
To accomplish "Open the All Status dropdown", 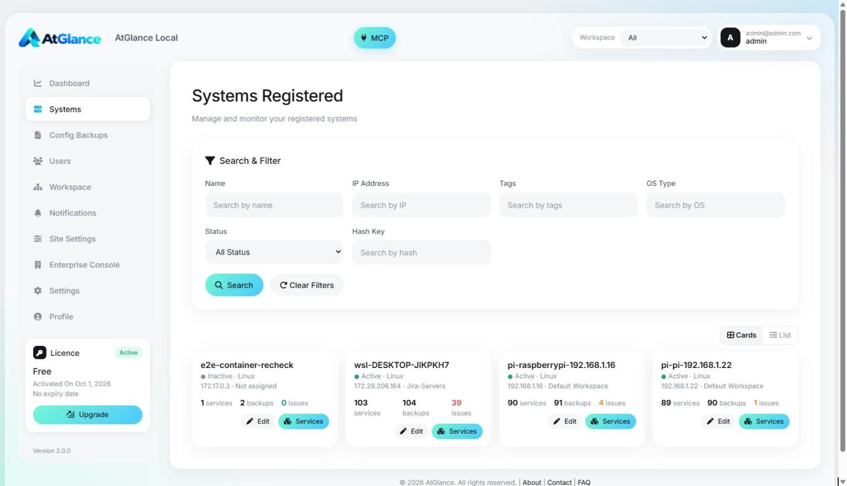I will [274, 252].
